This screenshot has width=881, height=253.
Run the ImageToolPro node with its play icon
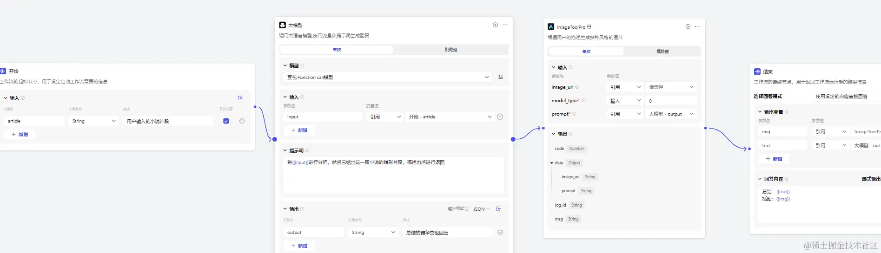pos(688,26)
